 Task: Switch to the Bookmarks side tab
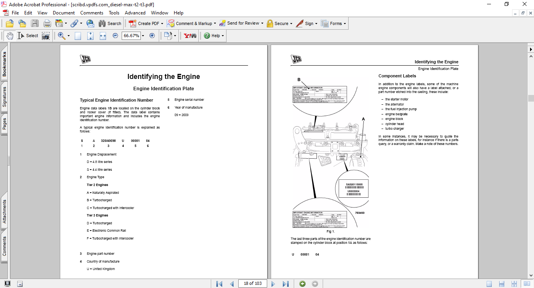4,64
